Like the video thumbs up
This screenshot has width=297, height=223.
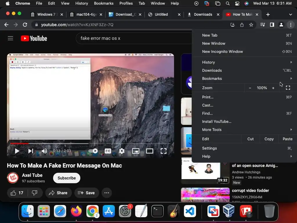coord(17,193)
